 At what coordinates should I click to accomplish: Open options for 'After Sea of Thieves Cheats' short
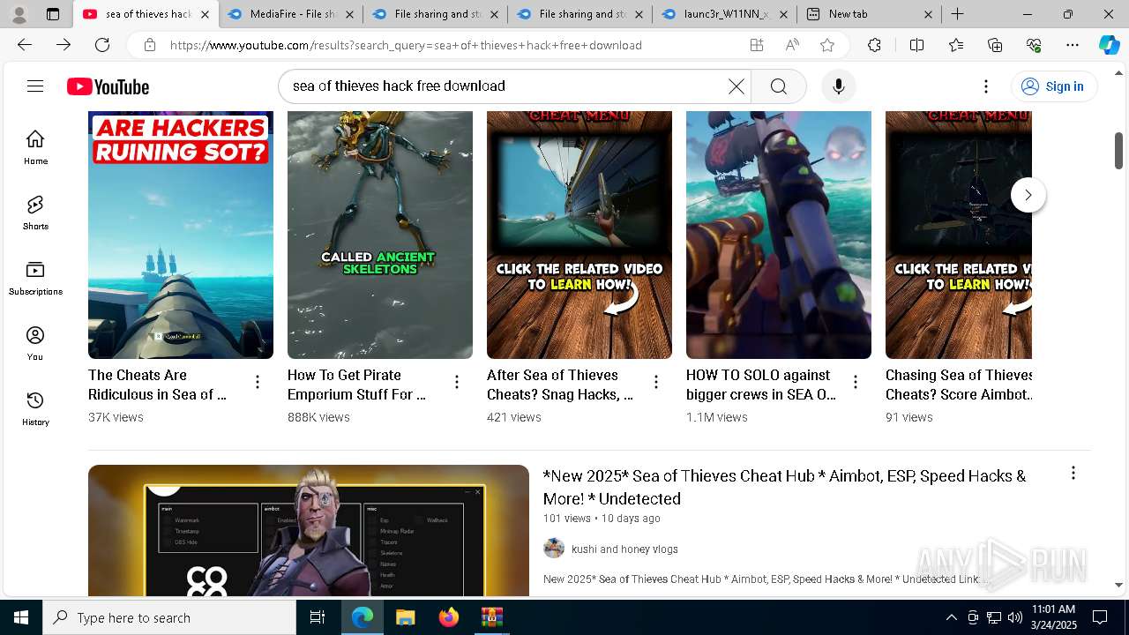tap(656, 382)
